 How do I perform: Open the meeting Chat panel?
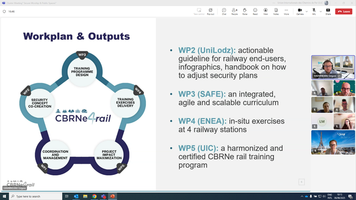[224, 11]
